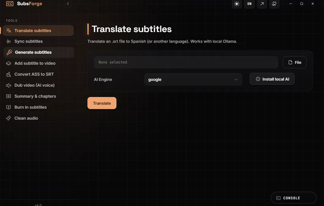Viewport: 324px width, 206px height.
Task: Click the document icon in File button
Action: [x=290, y=62]
